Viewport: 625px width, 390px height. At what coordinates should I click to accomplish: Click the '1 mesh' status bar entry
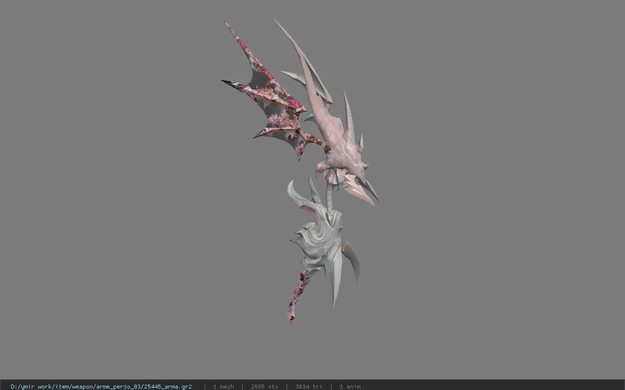pyautogui.click(x=223, y=387)
